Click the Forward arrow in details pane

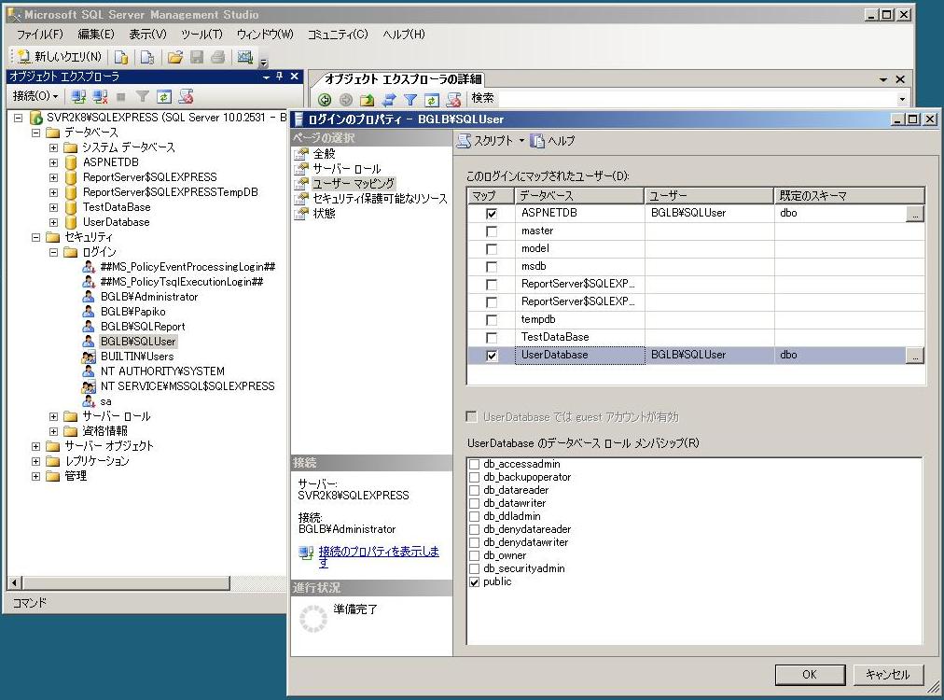(345, 99)
